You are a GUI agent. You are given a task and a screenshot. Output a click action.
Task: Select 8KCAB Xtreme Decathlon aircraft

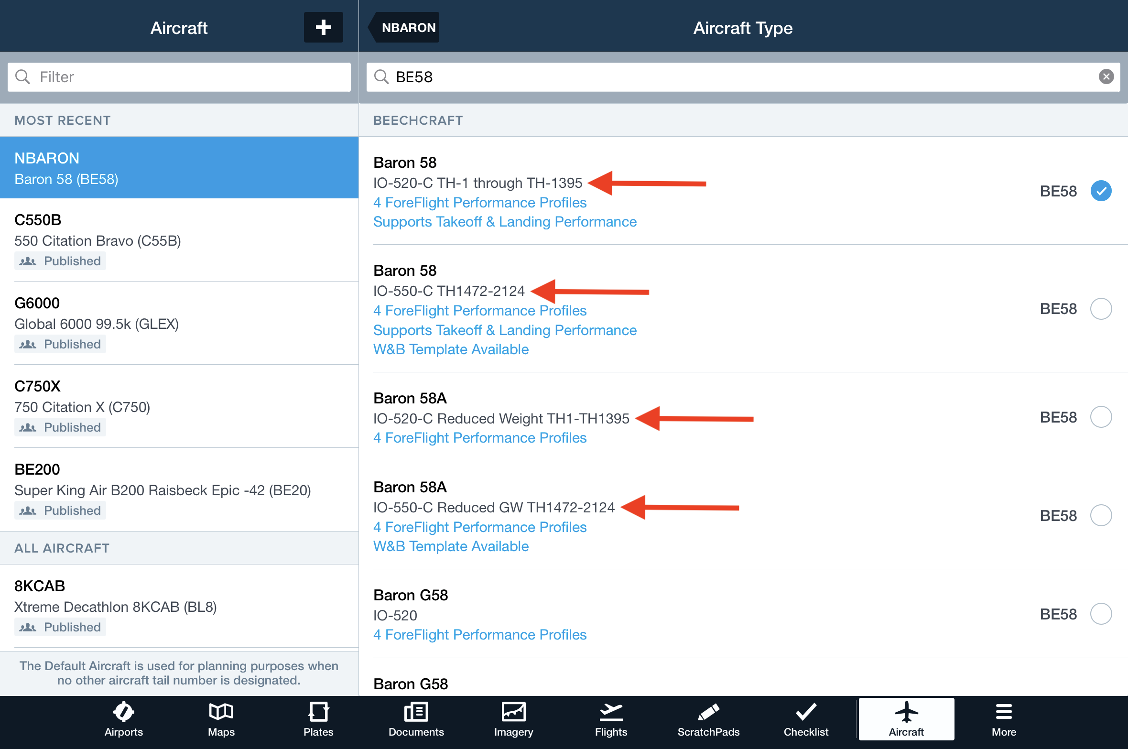pos(179,606)
